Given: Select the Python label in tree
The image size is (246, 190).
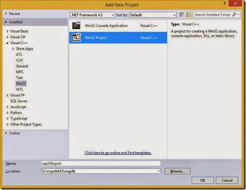Looking at the screenshot, I should (x=16, y=113).
